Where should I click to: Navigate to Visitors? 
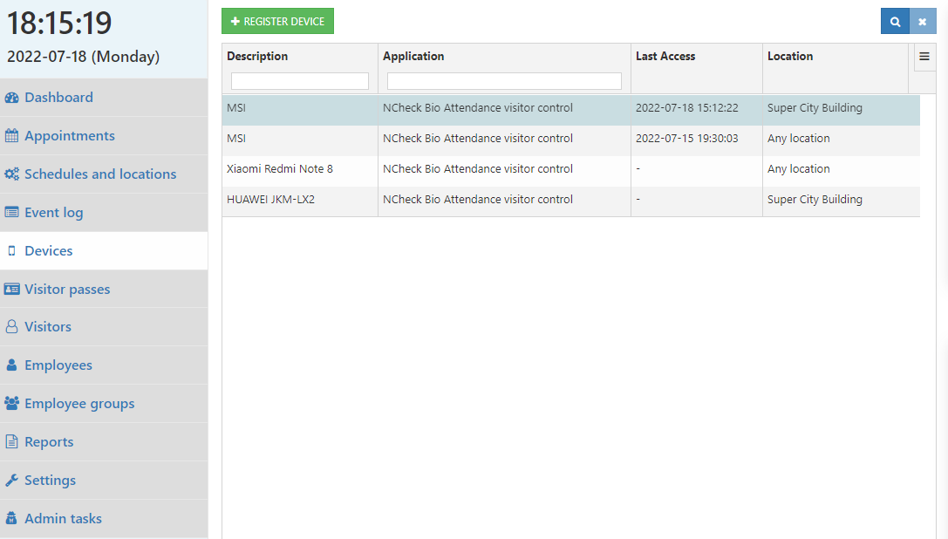[x=104, y=327]
